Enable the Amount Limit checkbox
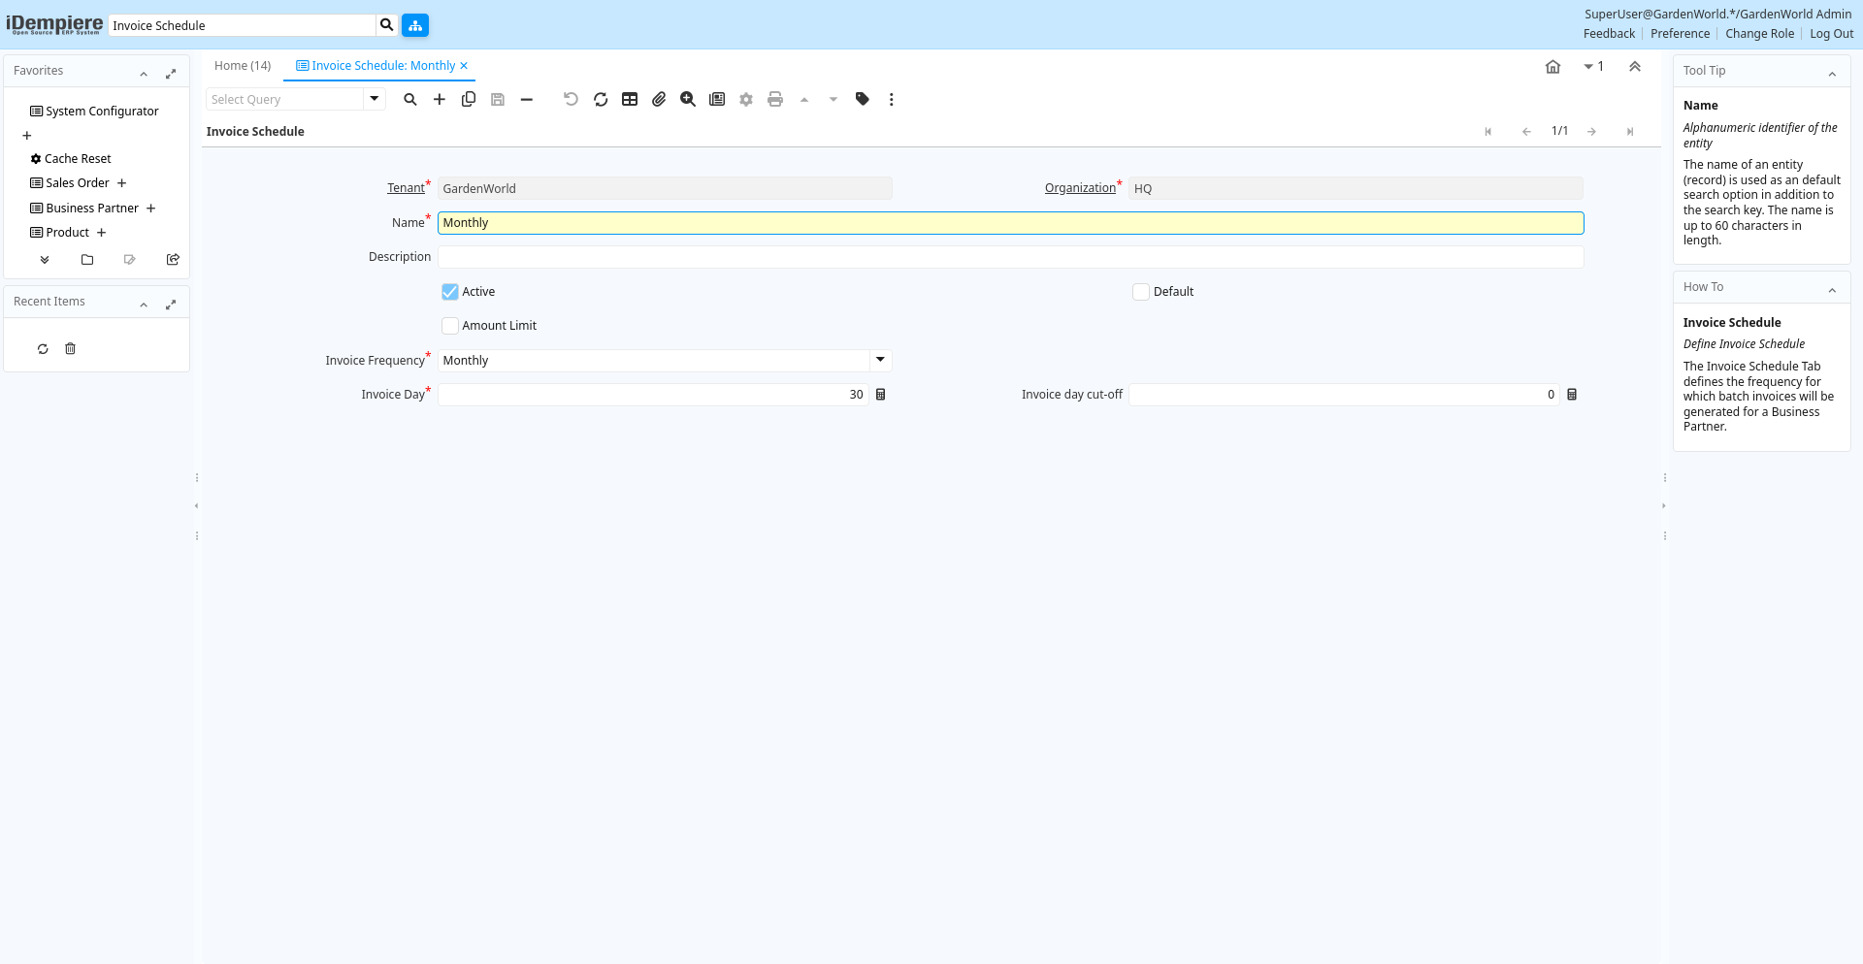This screenshot has width=1863, height=964. coord(450,326)
